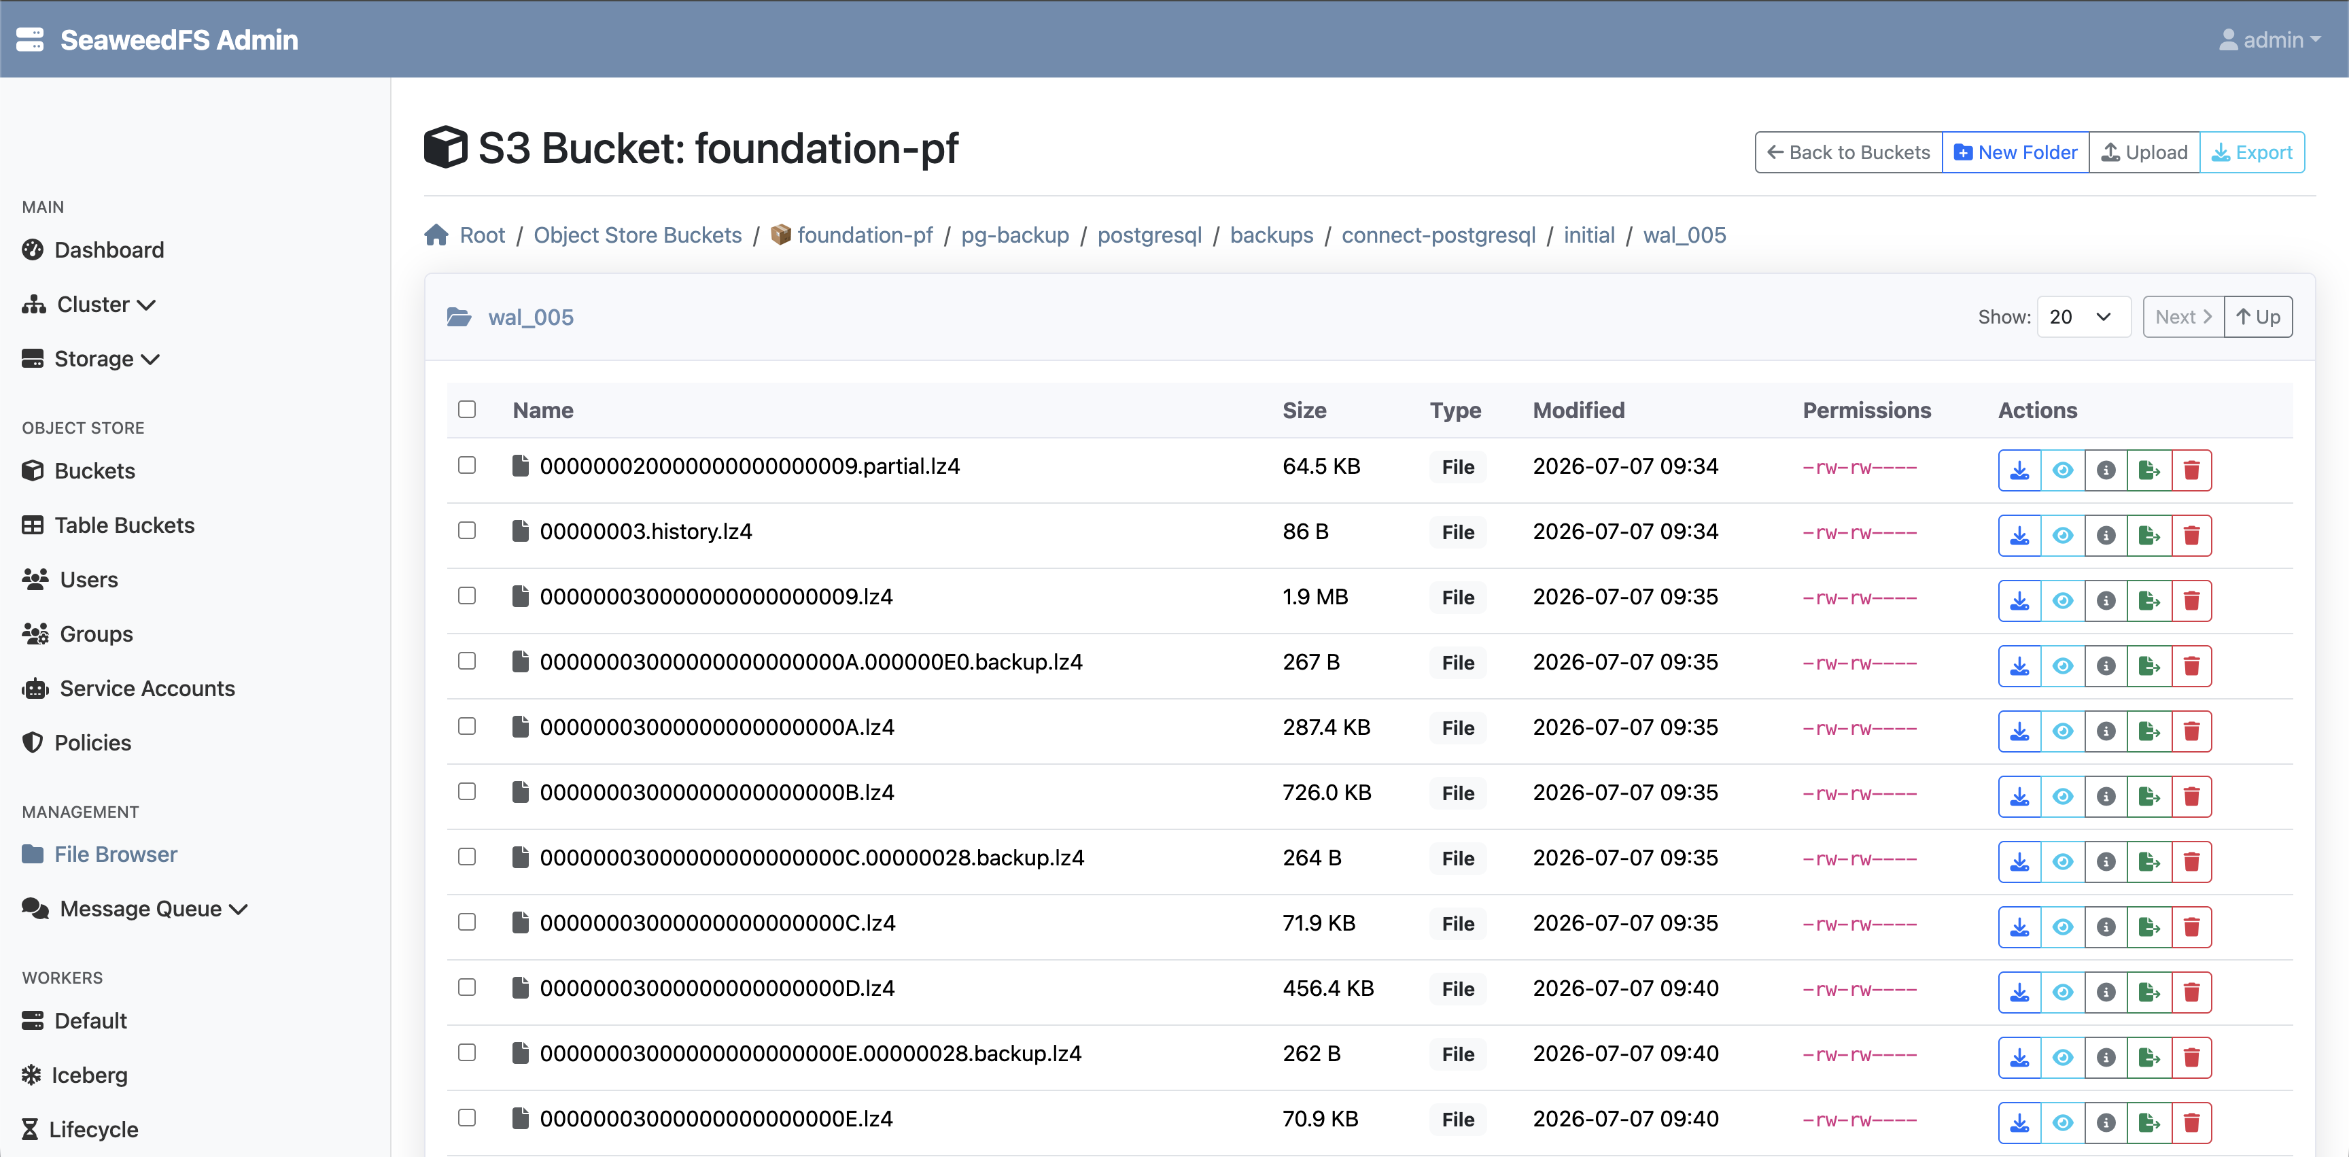Click the file icon beside 00000003.history.lz4

point(521,531)
